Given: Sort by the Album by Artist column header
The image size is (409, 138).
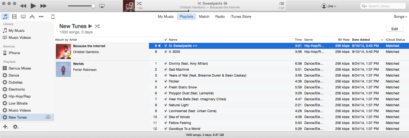Looking at the screenshot, I should tap(101, 40).
